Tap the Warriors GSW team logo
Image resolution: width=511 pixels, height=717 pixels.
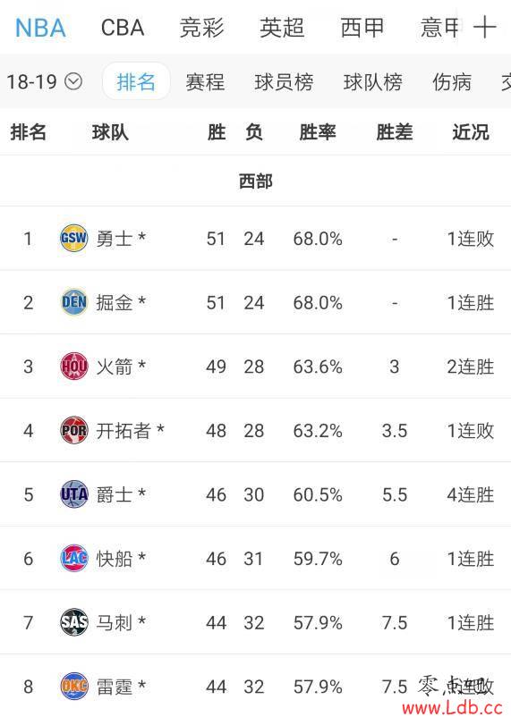coord(74,238)
